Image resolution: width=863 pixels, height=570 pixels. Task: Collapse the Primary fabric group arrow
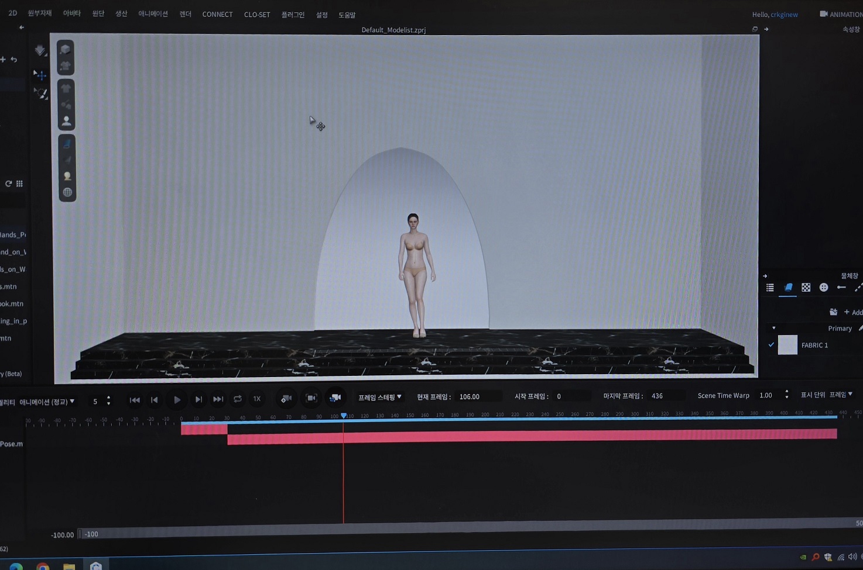pyautogui.click(x=773, y=329)
